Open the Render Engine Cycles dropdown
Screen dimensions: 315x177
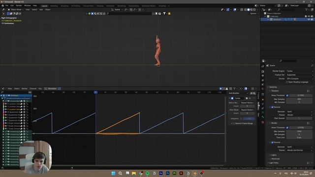300,71
